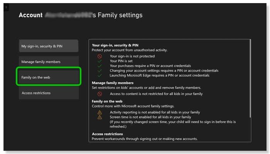This screenshot has height=154, width=270.
Task: Click the scrollbar in the summary panel
Action: click(250, 79)
